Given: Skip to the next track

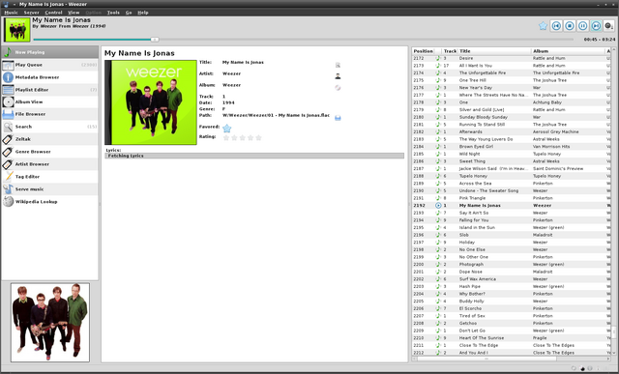Looking at the screenshot, I should 596,26.
